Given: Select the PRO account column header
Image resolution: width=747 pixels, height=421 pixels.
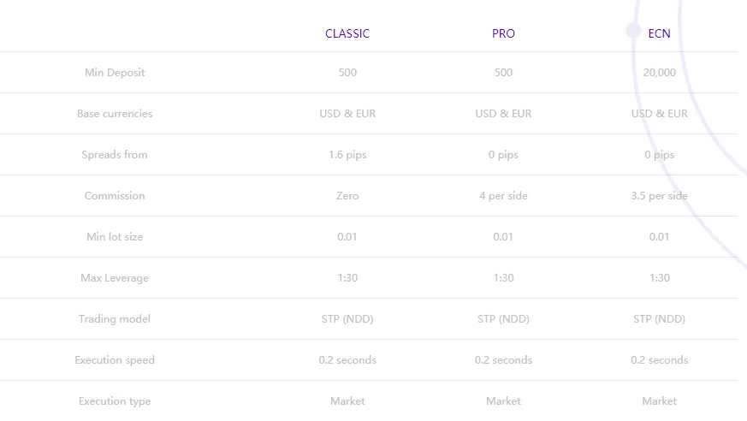Looking at the screenshot, I should point(503,33).
